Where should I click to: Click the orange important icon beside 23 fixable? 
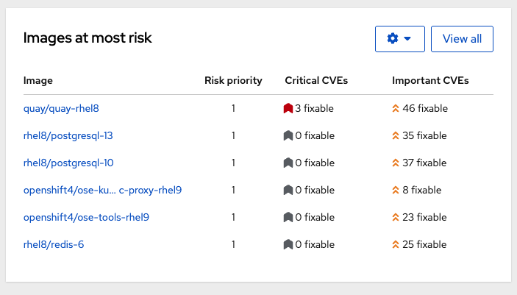(x=396, y=217)
